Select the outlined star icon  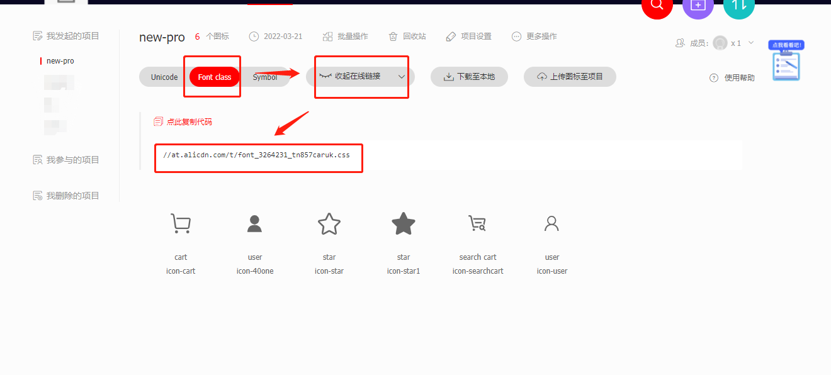(329, 223)
